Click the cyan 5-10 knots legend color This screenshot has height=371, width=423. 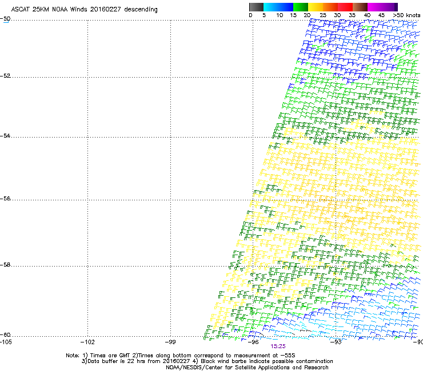271,7
